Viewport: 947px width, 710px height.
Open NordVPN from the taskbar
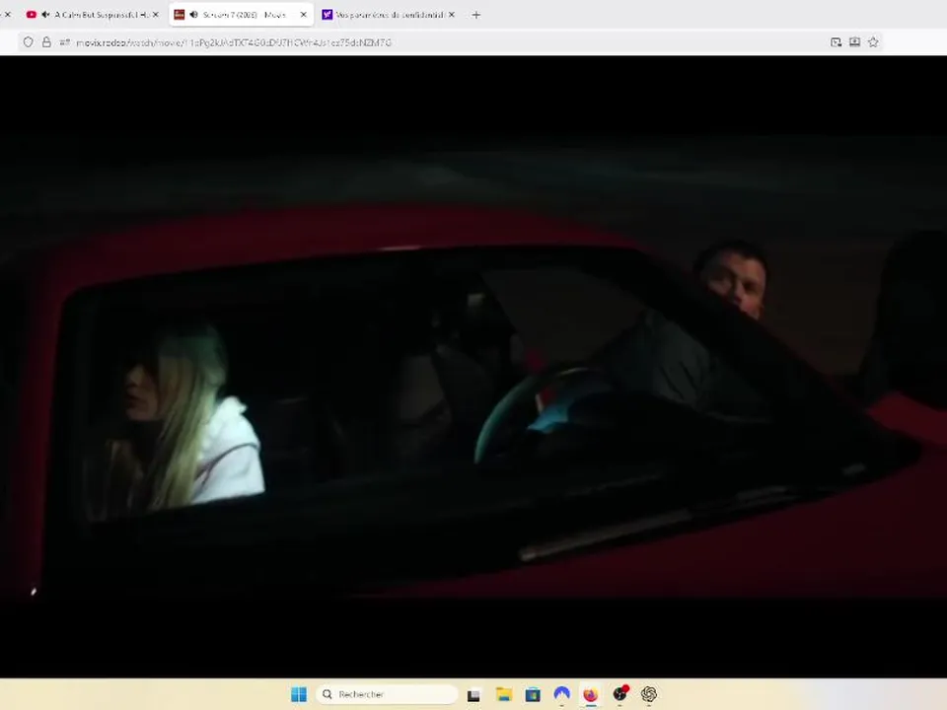click(561, 694)
